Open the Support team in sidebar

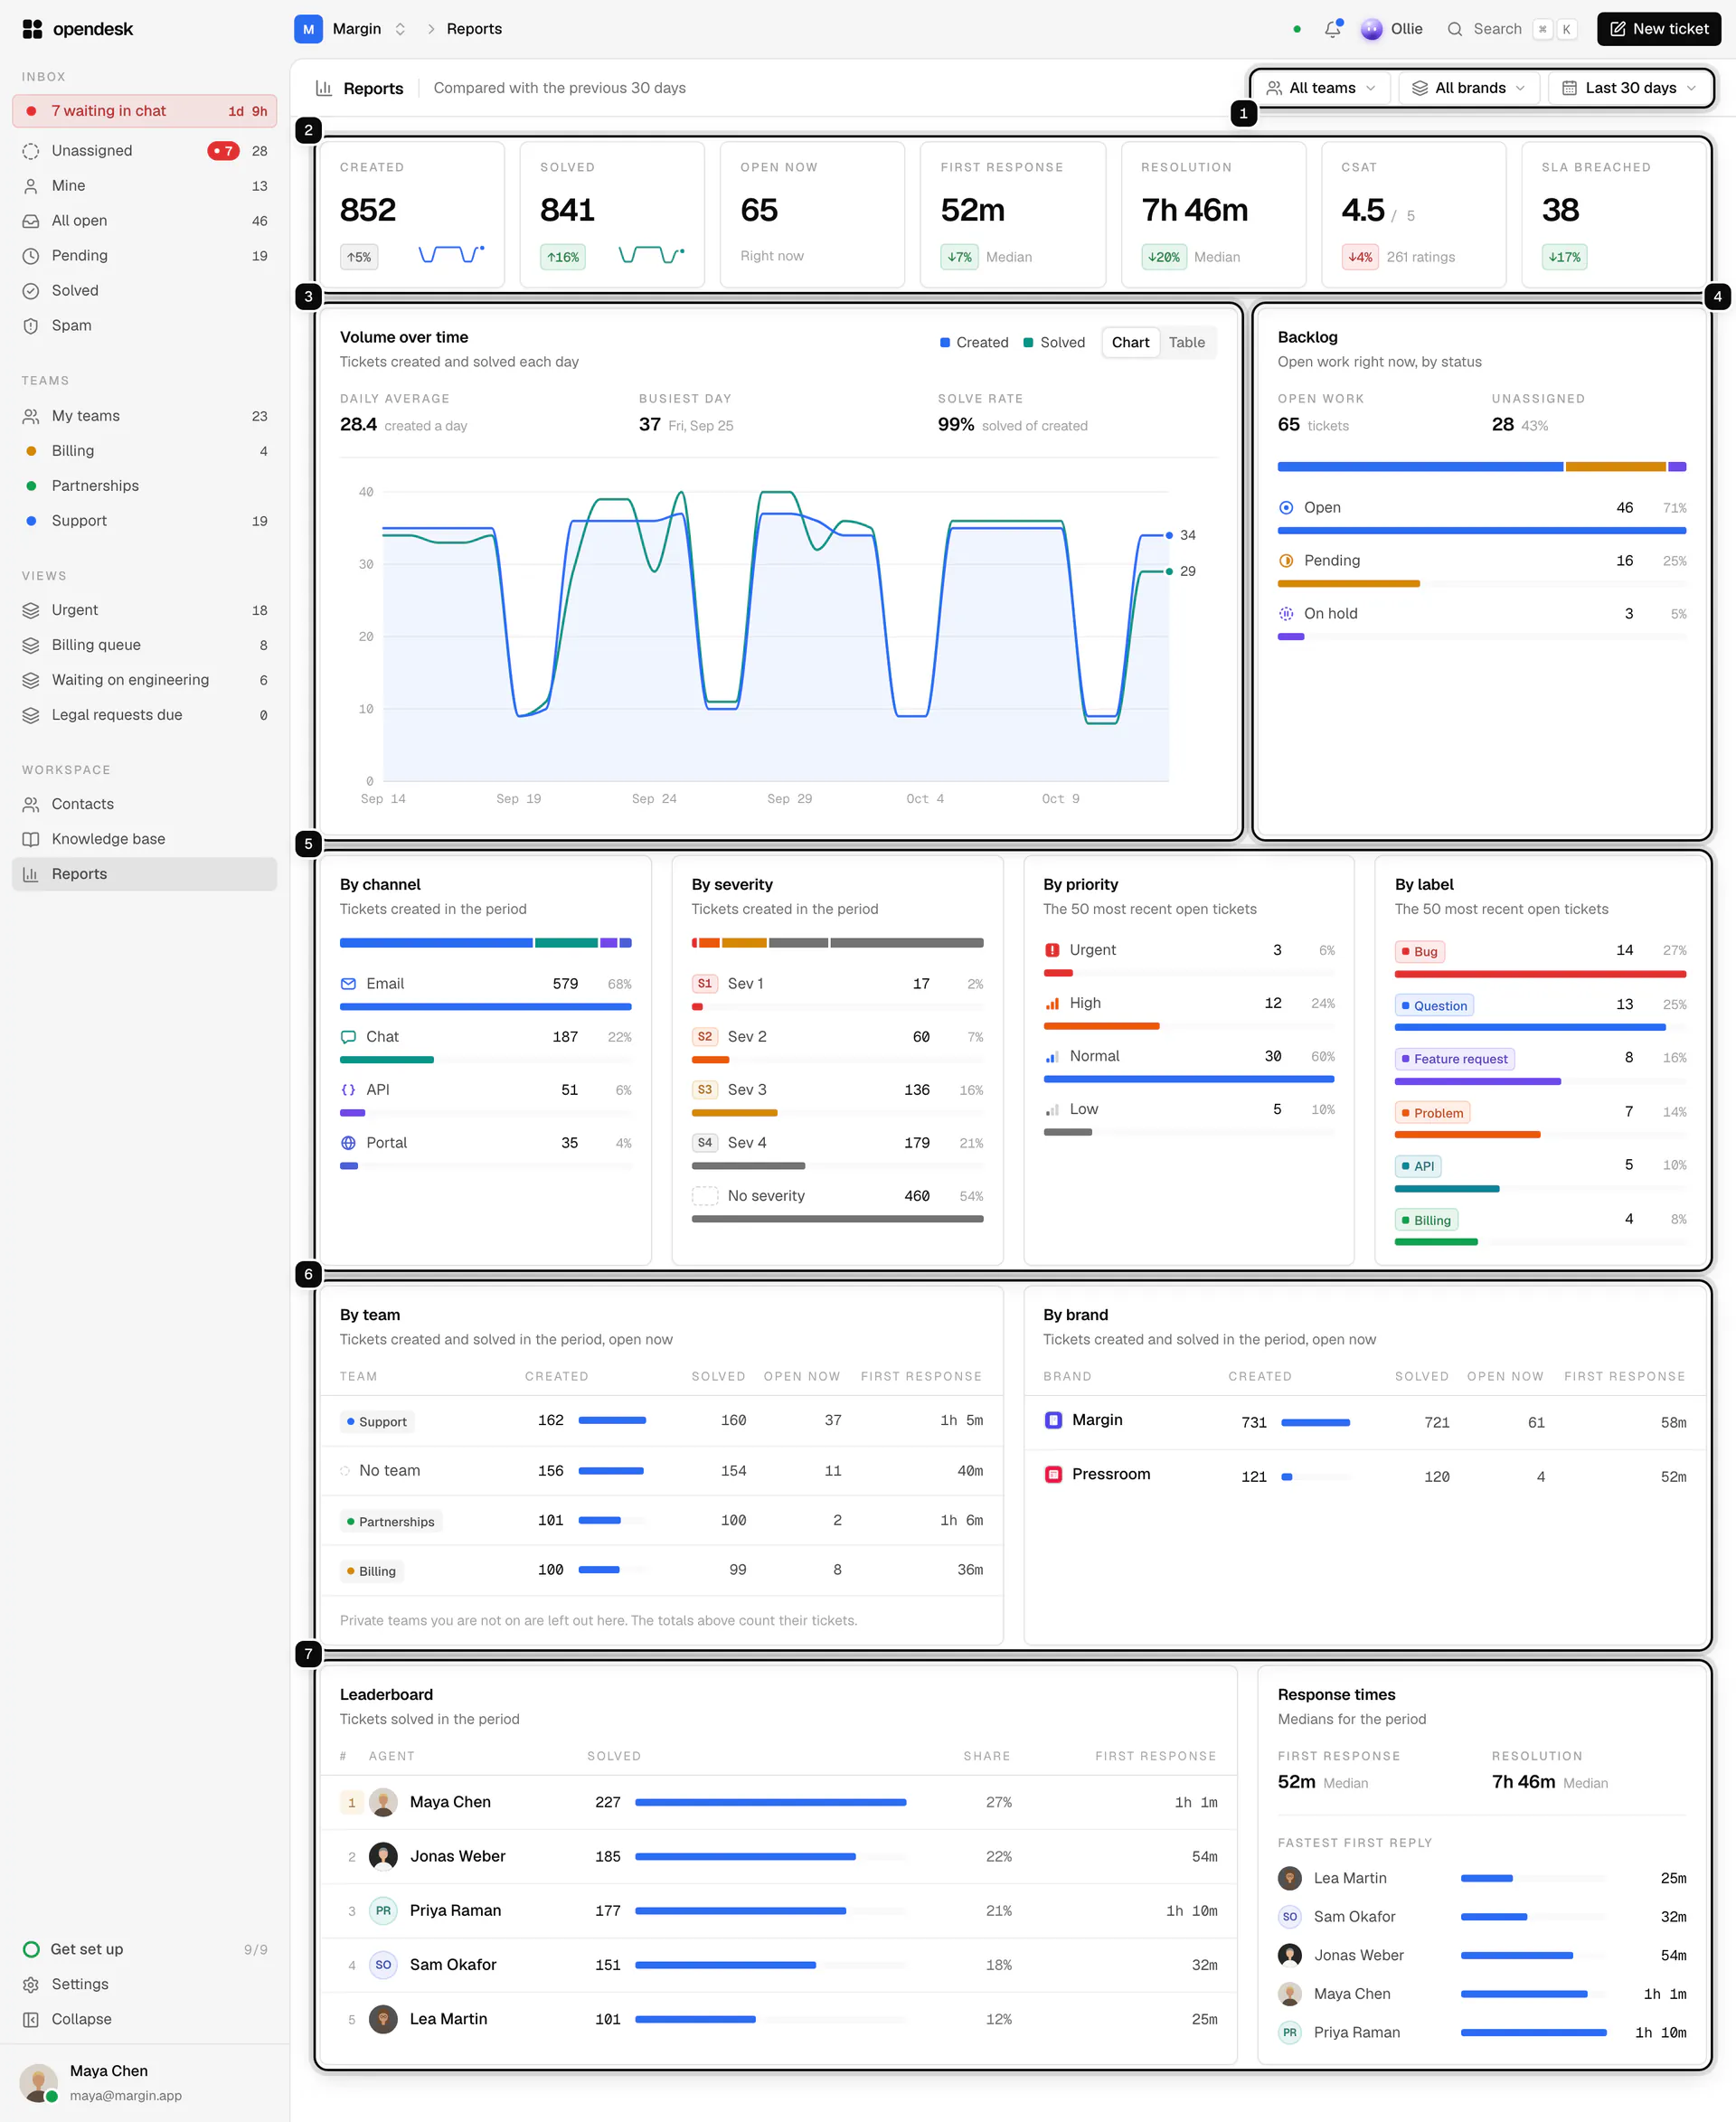pos(144,521)
